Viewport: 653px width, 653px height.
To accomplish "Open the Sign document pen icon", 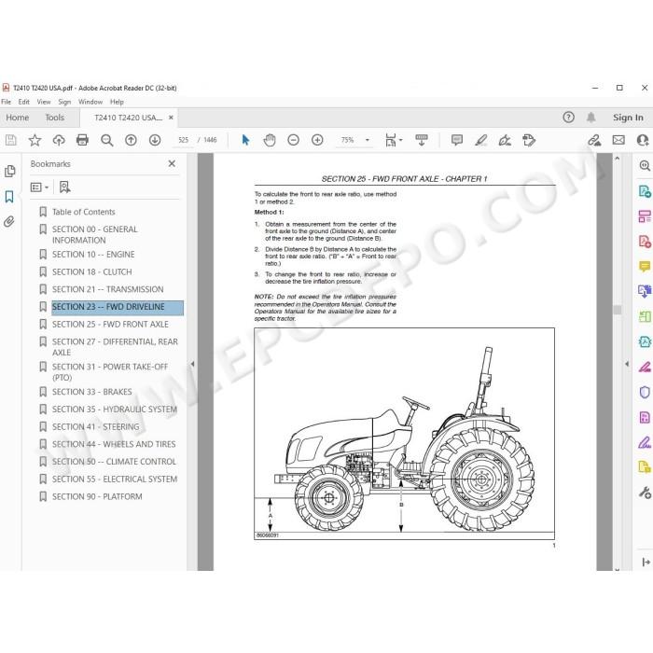I will (505, 140).
